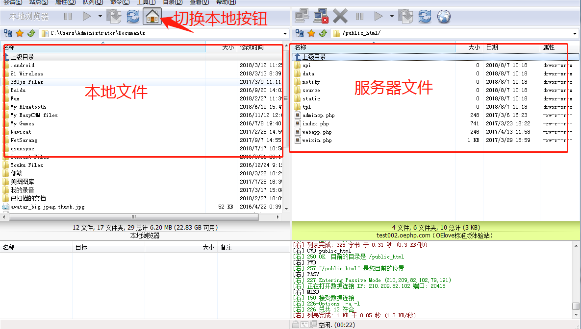
Task: Click the local pane play/transfer button
Action: coord(87,16)
